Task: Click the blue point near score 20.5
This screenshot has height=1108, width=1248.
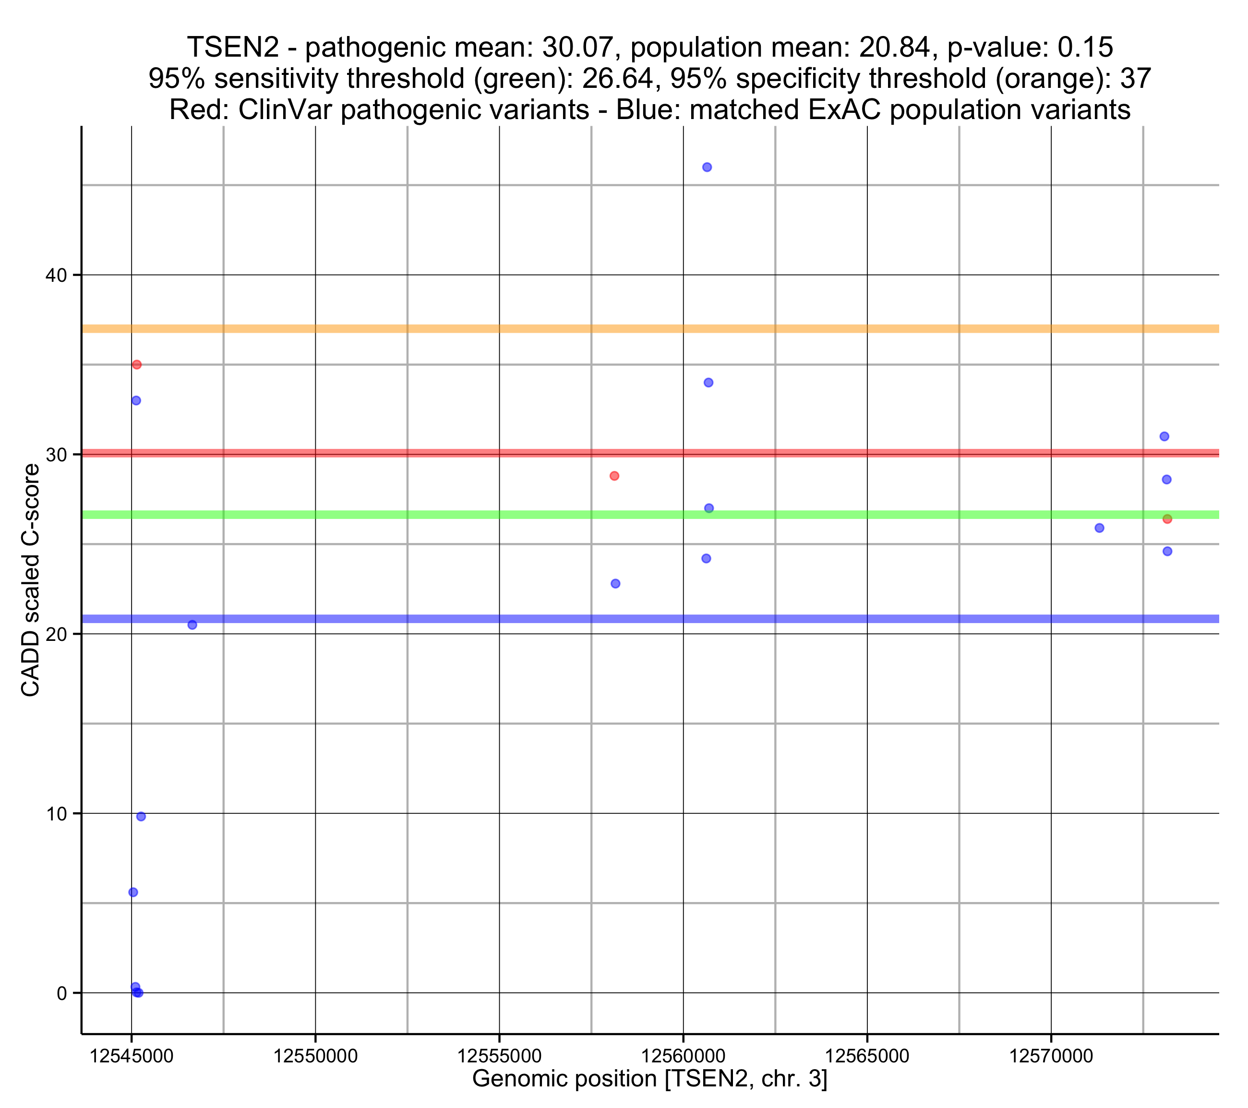Action: tap(192, 625)
